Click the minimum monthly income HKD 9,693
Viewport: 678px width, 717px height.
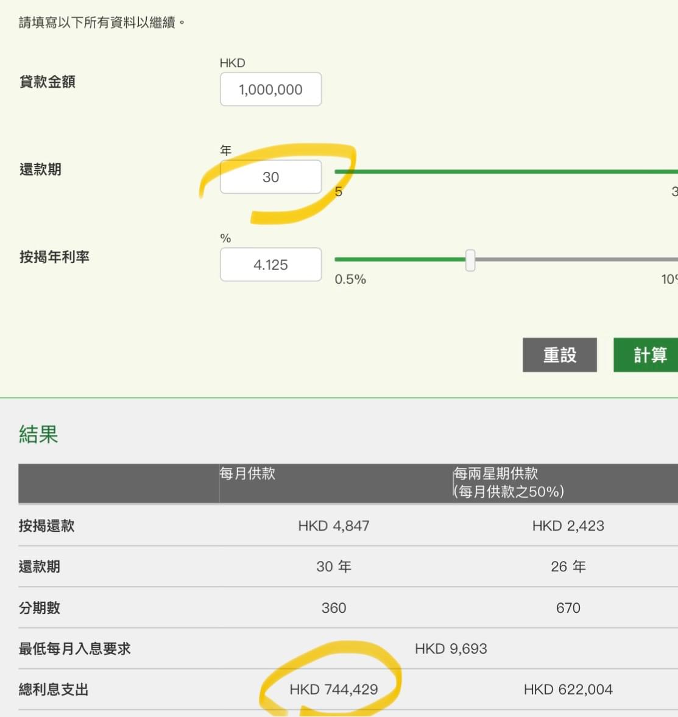click(451, 648)
